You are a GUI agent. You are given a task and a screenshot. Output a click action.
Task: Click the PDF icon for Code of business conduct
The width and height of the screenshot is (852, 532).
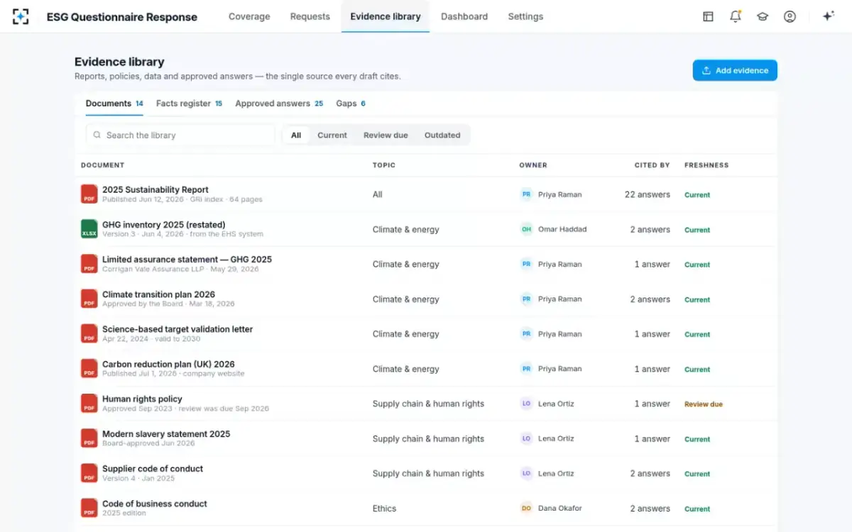click(x=89, y=508)
